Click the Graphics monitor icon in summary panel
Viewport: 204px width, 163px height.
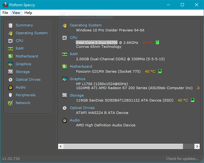pyautogui.click(x=65, y=79)
